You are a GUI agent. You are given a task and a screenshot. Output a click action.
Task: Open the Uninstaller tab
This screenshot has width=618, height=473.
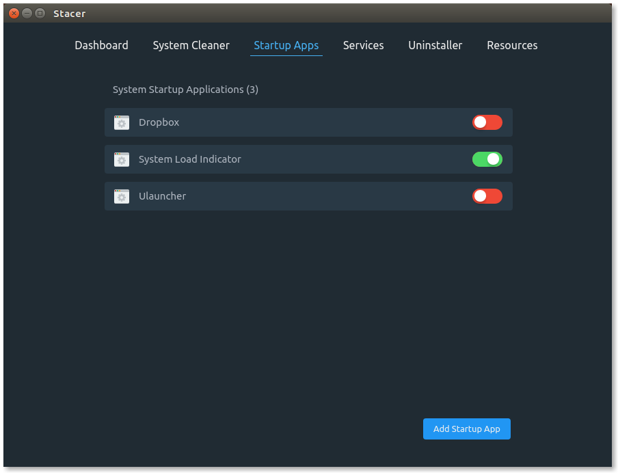pyautogui.click(x=435, y=45)
